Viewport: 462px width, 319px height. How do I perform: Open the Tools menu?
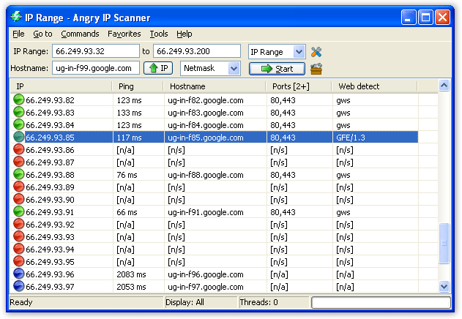coord(158,34)
